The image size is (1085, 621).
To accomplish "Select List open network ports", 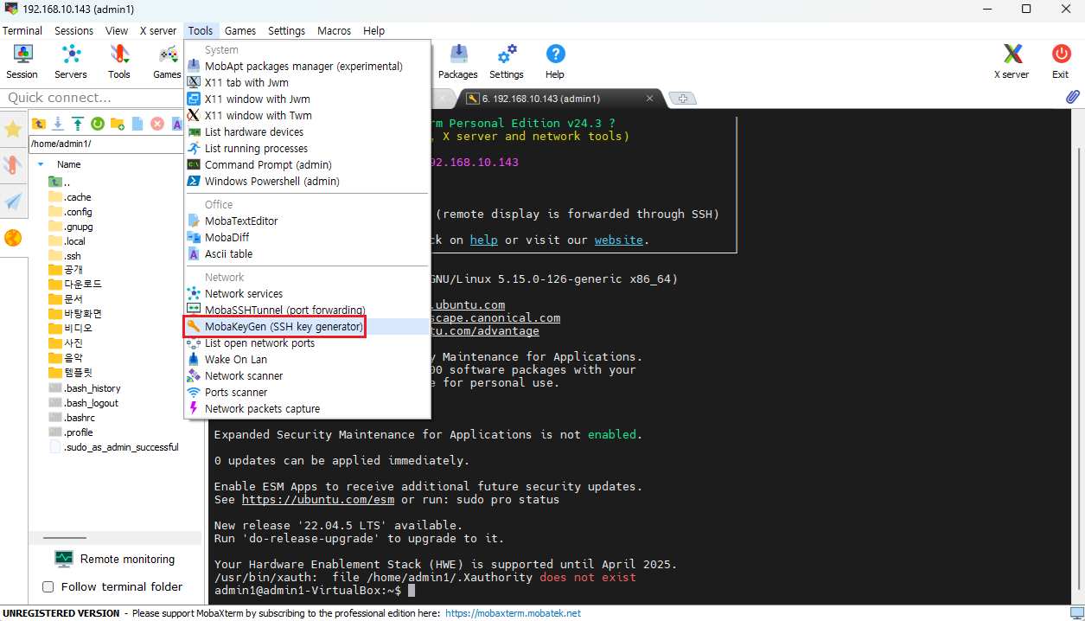I will click(x=307, y=343).
